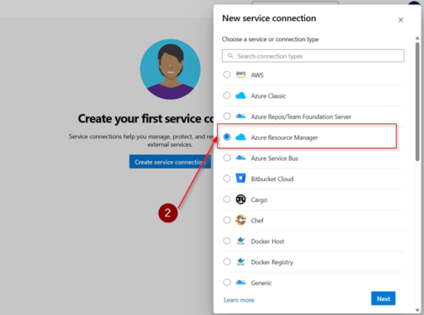Click the Docker Registry whale icon

click(x=240, y=262)
